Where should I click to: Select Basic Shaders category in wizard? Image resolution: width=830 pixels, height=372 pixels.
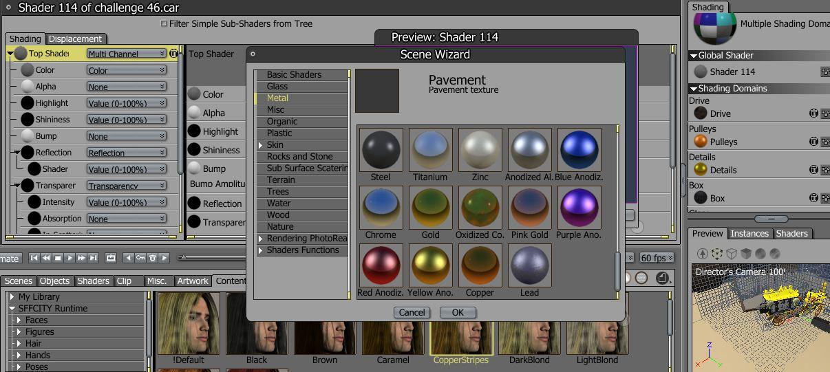[301, 74]
